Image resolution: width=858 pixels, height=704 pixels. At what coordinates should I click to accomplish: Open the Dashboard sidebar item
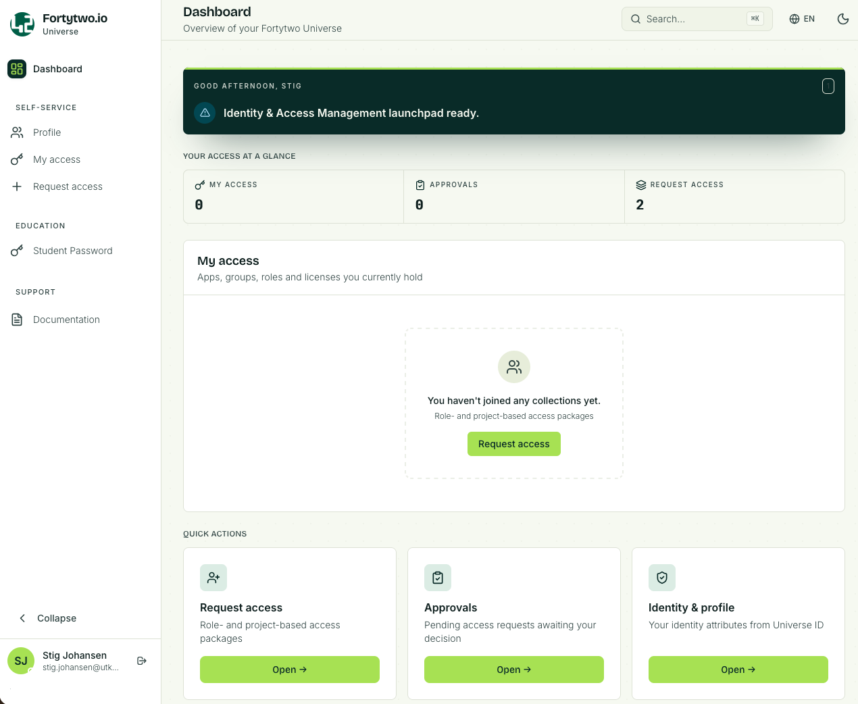coord(80,69)
